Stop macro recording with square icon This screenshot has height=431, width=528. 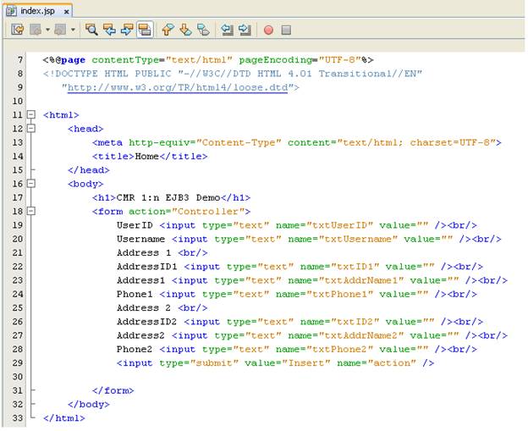click(286, 30)
